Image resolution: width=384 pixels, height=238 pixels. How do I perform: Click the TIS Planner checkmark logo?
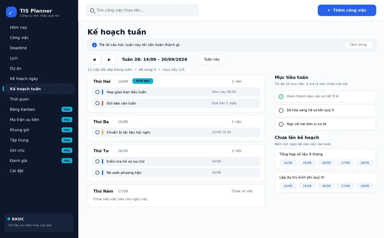tap(11, 12)
